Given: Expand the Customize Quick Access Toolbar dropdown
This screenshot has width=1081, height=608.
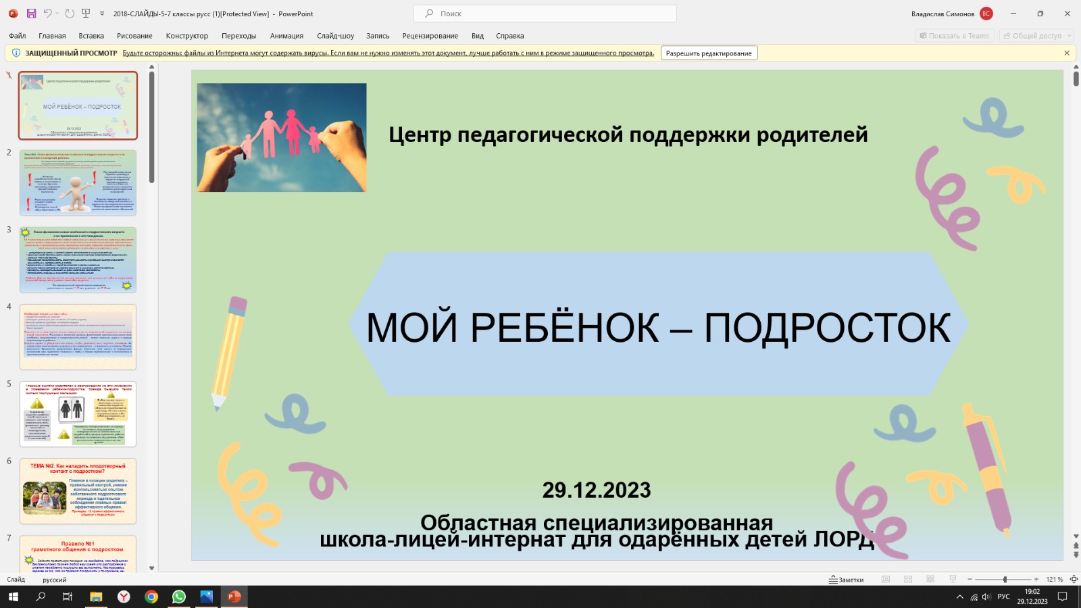Looking at the screenshot, I should click(102, 14).
